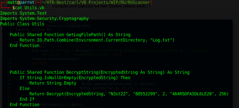Open the STDIN tab

point(67,16)
